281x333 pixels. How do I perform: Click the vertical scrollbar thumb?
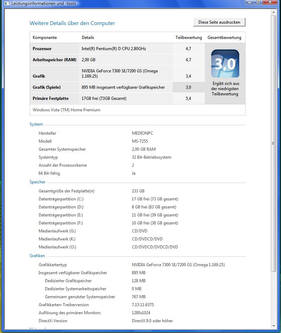[274, 143]
